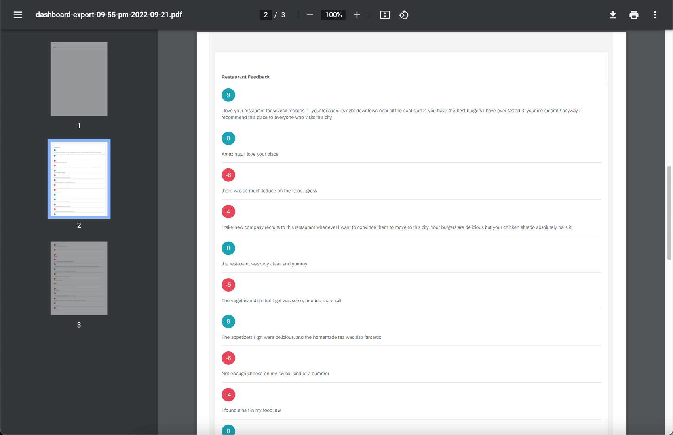Click the teal badge with score 9
The width and height of the screenshot is (673, 435).
click(228, 95)
